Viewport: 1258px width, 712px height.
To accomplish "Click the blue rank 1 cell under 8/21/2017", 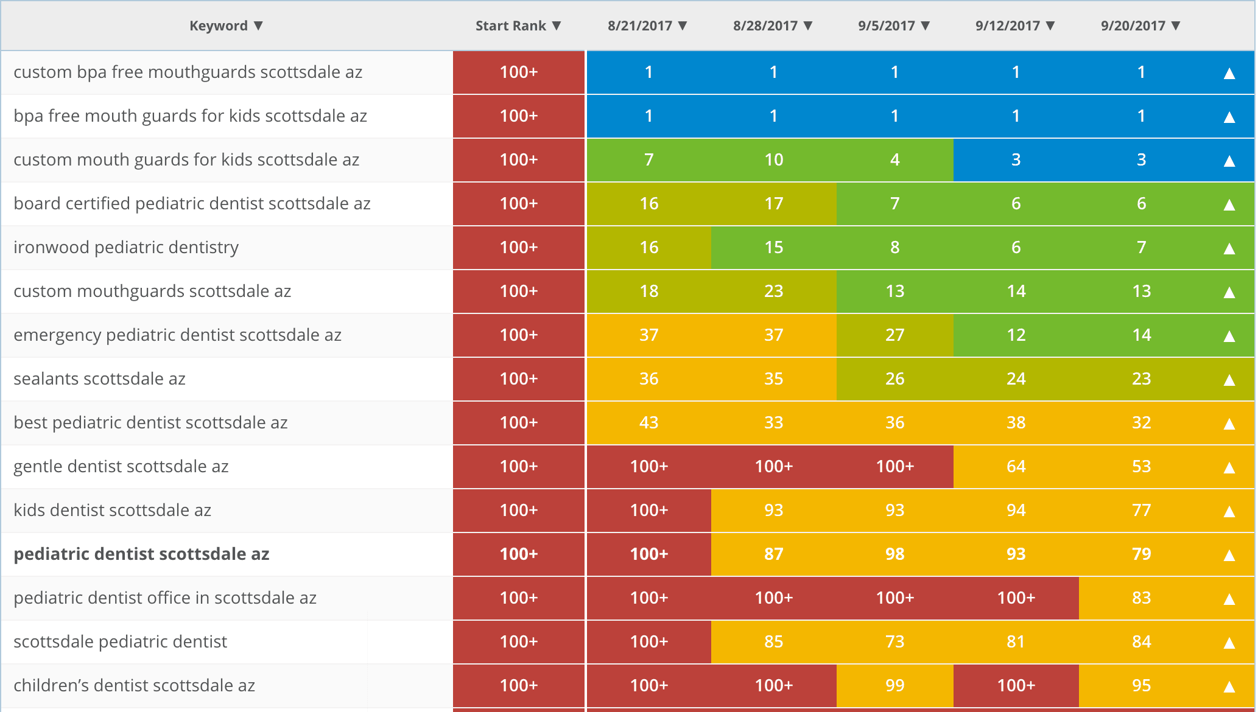I will 648,72.
